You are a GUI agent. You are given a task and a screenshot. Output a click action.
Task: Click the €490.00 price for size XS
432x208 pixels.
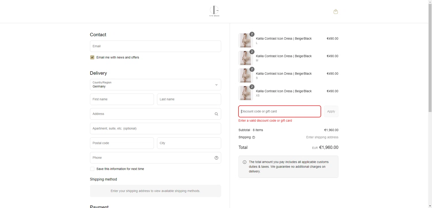332,91
